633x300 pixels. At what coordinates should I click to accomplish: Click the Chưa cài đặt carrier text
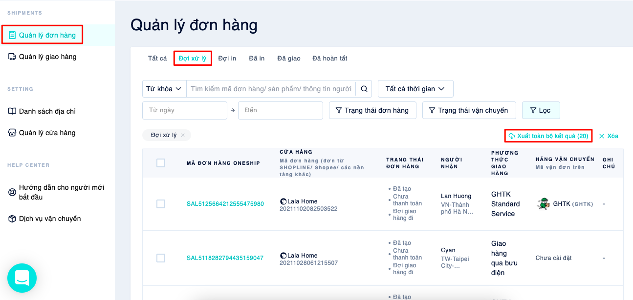tap(553, 258)
